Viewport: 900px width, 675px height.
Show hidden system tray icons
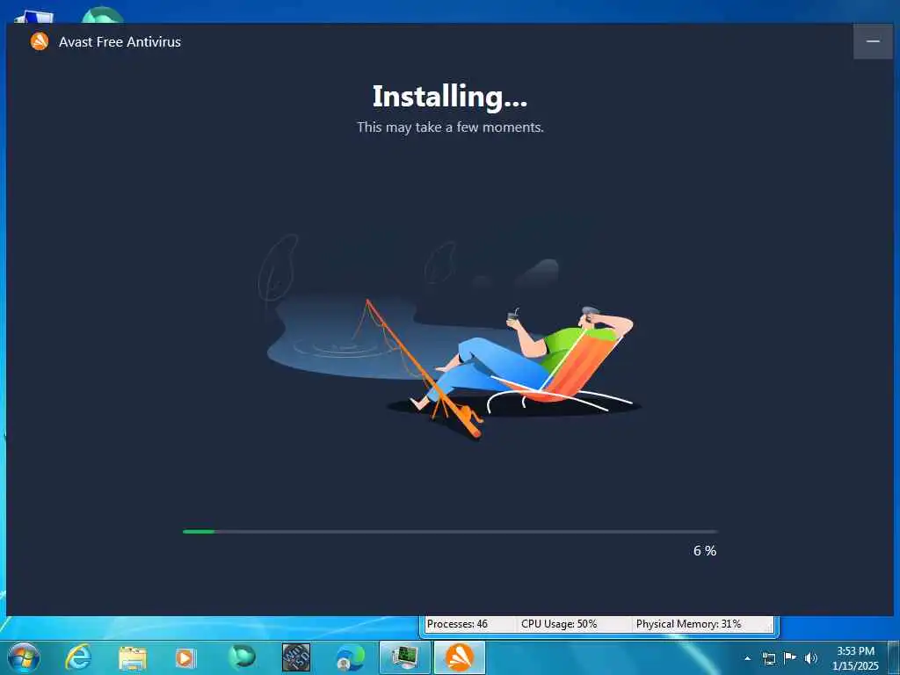pyautogui.click(x=747, y=658)
